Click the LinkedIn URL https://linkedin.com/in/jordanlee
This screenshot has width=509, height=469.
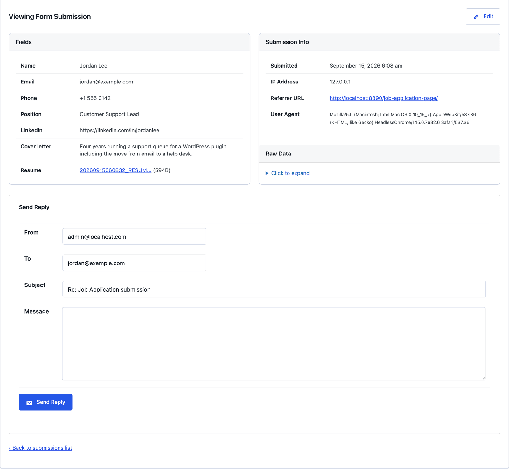coord(119,130)
